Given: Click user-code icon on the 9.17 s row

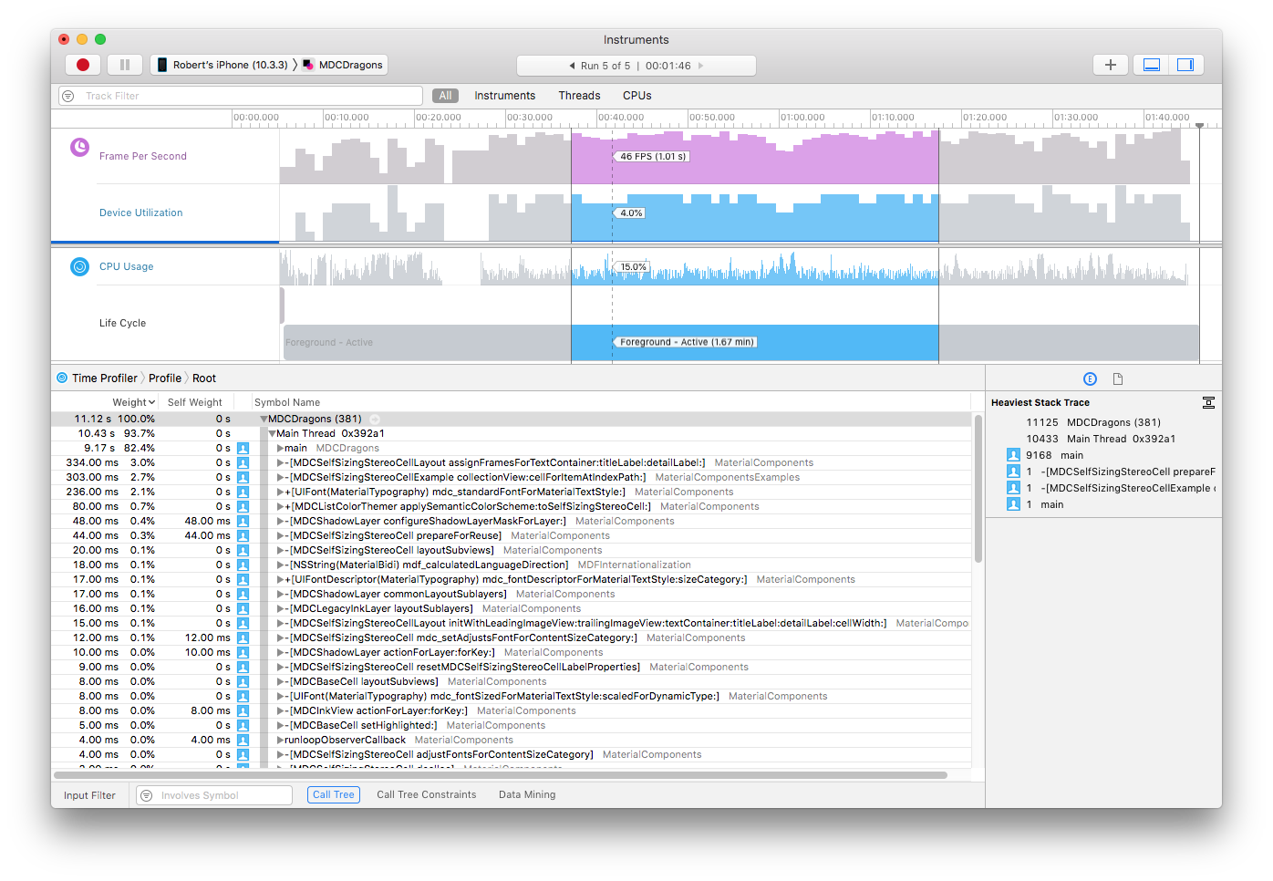Looking at the screenshot, I should pyautogui.click(x=243, y=449).
